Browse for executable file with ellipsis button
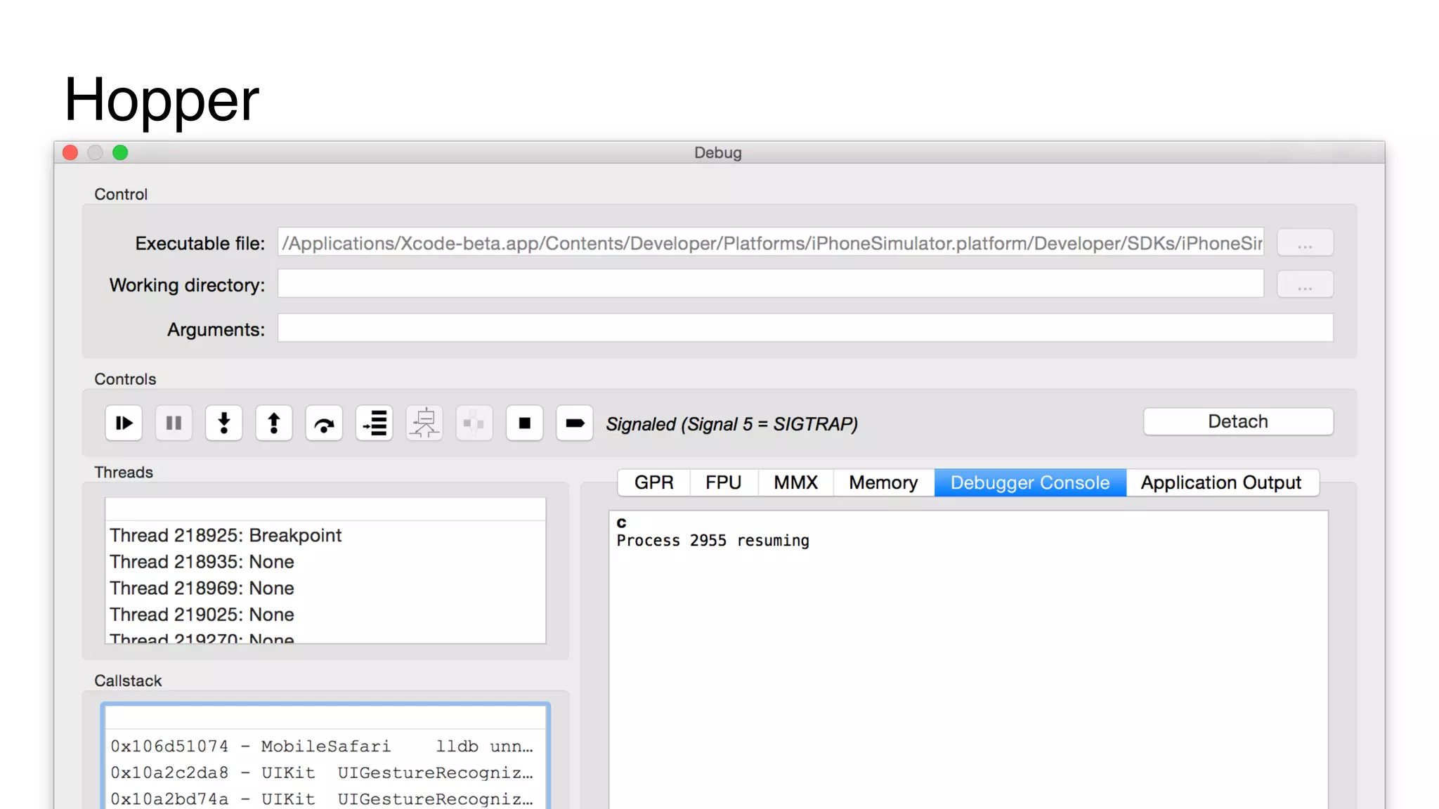Image resolution: width=1439 pixels, height=809 pixels. (1304, 244)
